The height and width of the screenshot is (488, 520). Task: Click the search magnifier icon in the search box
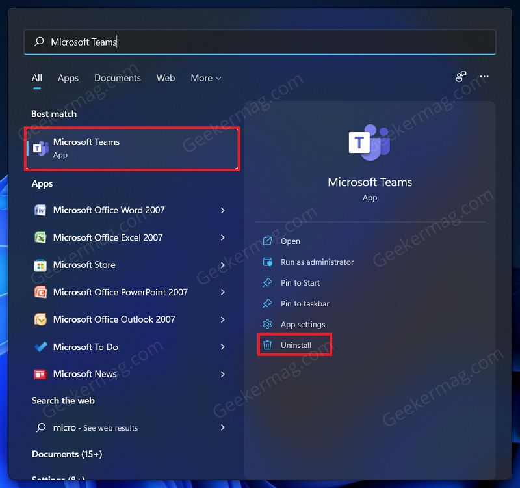point(39,42)
